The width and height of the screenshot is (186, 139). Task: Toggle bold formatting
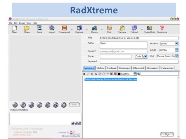pos(84,74)
